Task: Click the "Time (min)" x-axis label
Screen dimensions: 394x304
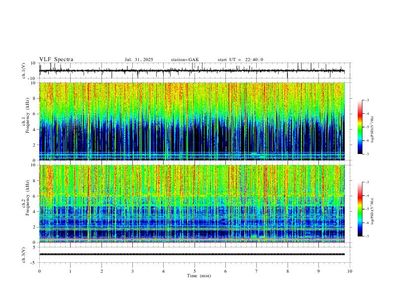Action: pos(199,276)
